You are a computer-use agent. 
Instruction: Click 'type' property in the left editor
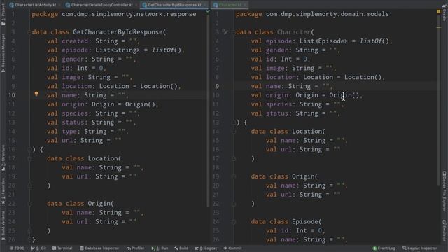point(69,132)
